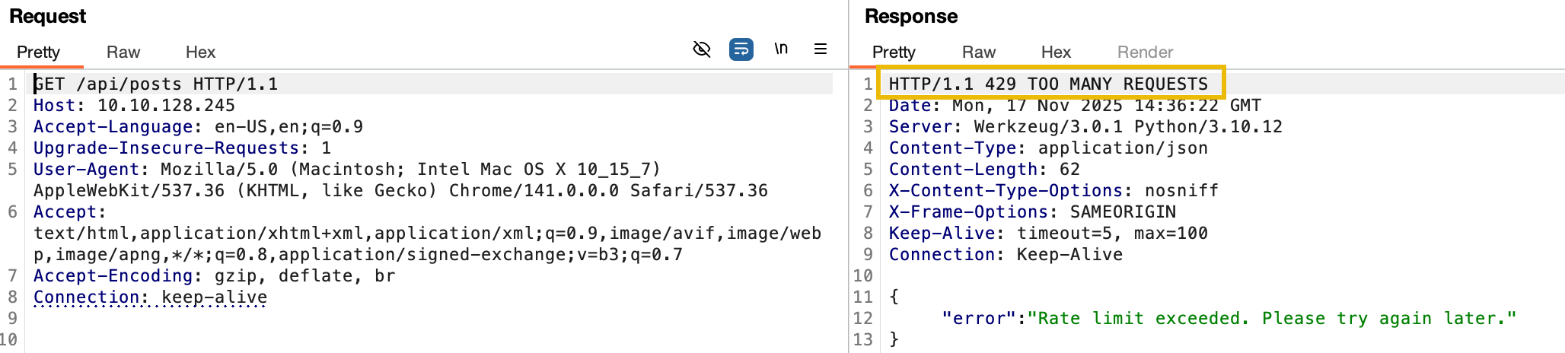This screenshot has height=353, width=1565.
Task: Toggle the \n show newlines icon
Action: click(x=781, y=49)
